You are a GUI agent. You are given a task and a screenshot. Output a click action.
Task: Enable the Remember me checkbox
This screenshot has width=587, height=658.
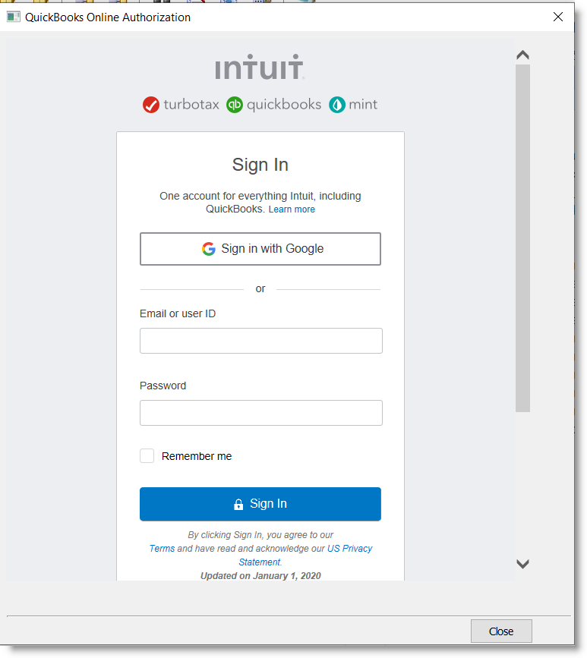(x=147, y=456)
